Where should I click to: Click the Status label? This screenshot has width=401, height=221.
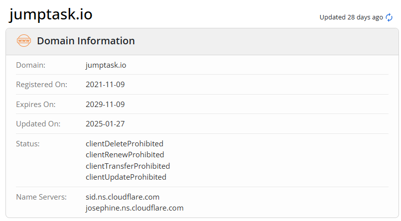coord(28,144)
